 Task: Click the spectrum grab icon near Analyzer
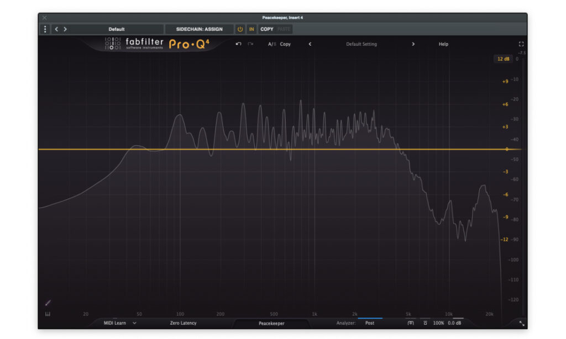411,323
